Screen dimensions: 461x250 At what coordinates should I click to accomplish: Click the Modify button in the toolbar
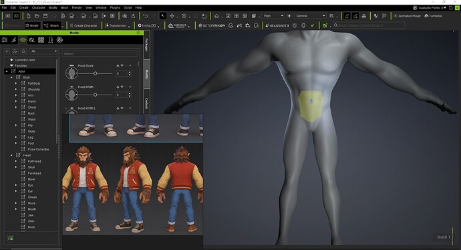point(32,25)
